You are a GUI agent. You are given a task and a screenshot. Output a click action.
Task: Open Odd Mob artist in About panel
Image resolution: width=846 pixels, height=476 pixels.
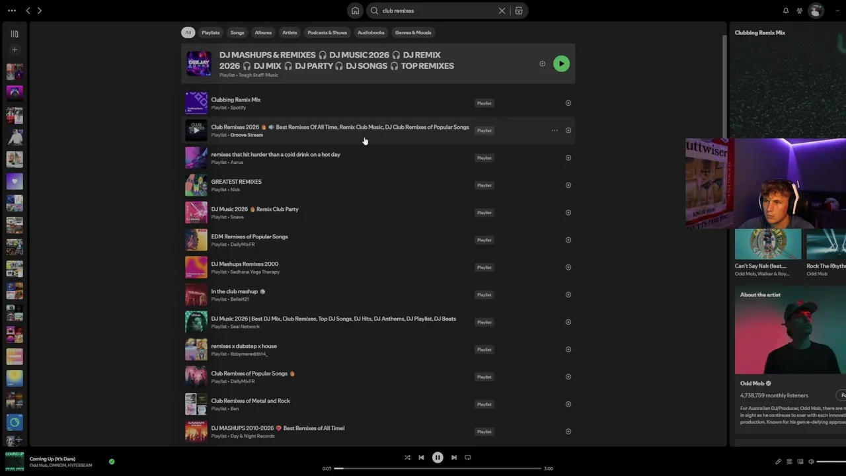point(752,383)
